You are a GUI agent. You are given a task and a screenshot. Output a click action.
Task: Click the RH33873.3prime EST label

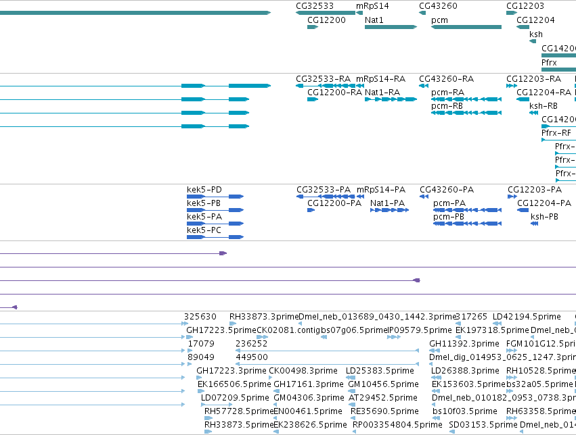pos(264,317)
